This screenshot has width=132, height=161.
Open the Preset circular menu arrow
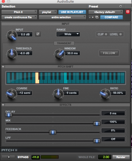121,6
